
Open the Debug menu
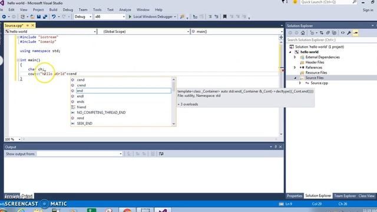click(68, 10)
